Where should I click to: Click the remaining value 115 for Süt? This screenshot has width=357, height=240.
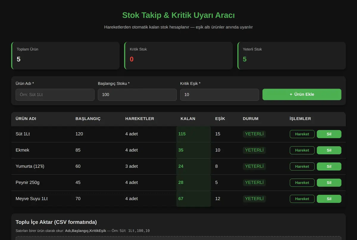click(x=182, y=134)
